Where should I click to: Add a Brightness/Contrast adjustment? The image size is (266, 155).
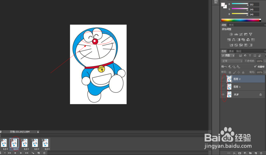pyautogui.click(x=231, y=34)
